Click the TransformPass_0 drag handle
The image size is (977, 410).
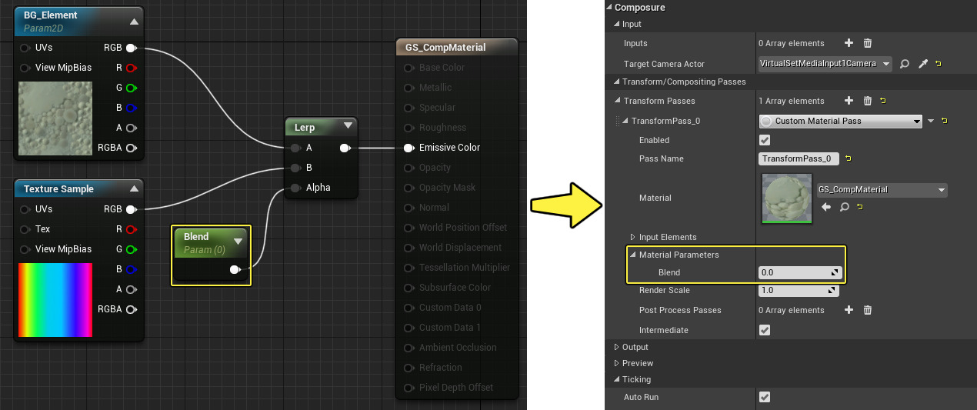(616, 121)
